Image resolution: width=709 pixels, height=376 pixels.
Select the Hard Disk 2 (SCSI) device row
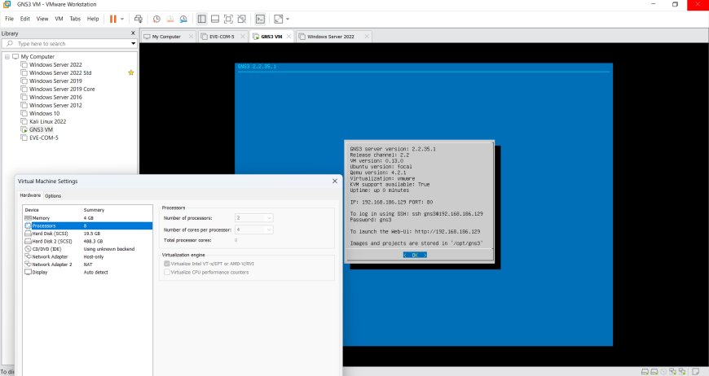(x=88, y=242)
